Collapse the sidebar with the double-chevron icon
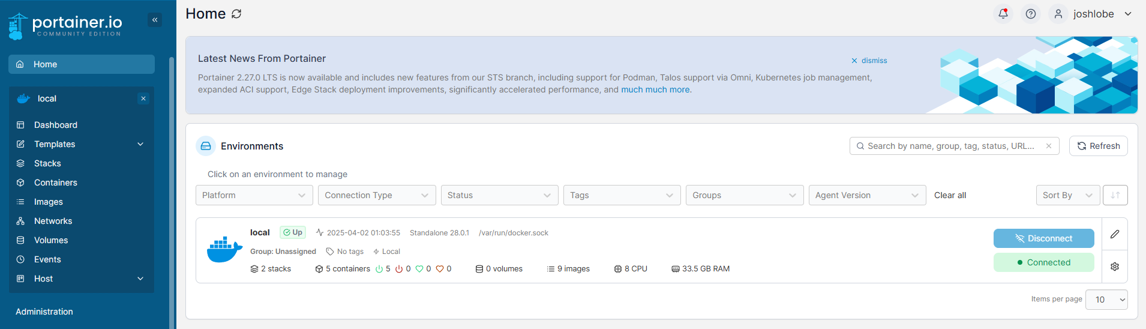Screen dimensions: 1146x329 tap(155, 20)
